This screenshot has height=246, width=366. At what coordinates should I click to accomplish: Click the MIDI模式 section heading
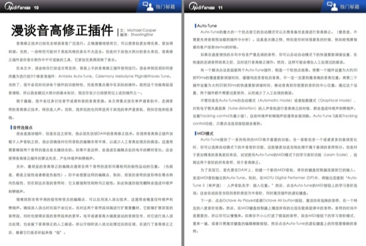point(205,133)
